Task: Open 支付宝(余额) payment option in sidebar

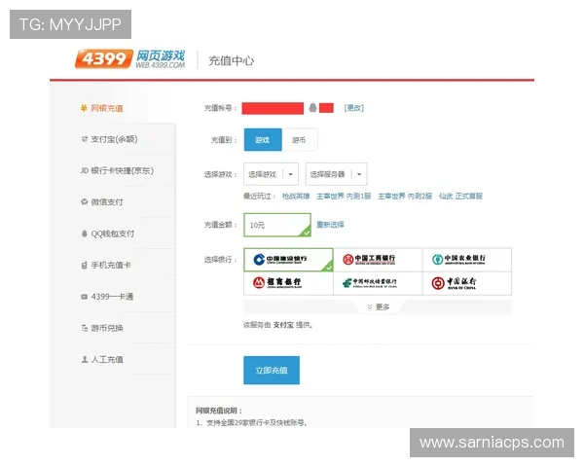Action: tap(115, 139)
